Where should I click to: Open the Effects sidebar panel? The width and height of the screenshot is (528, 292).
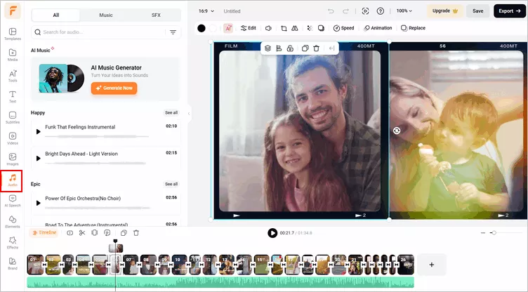pos(13,242)
